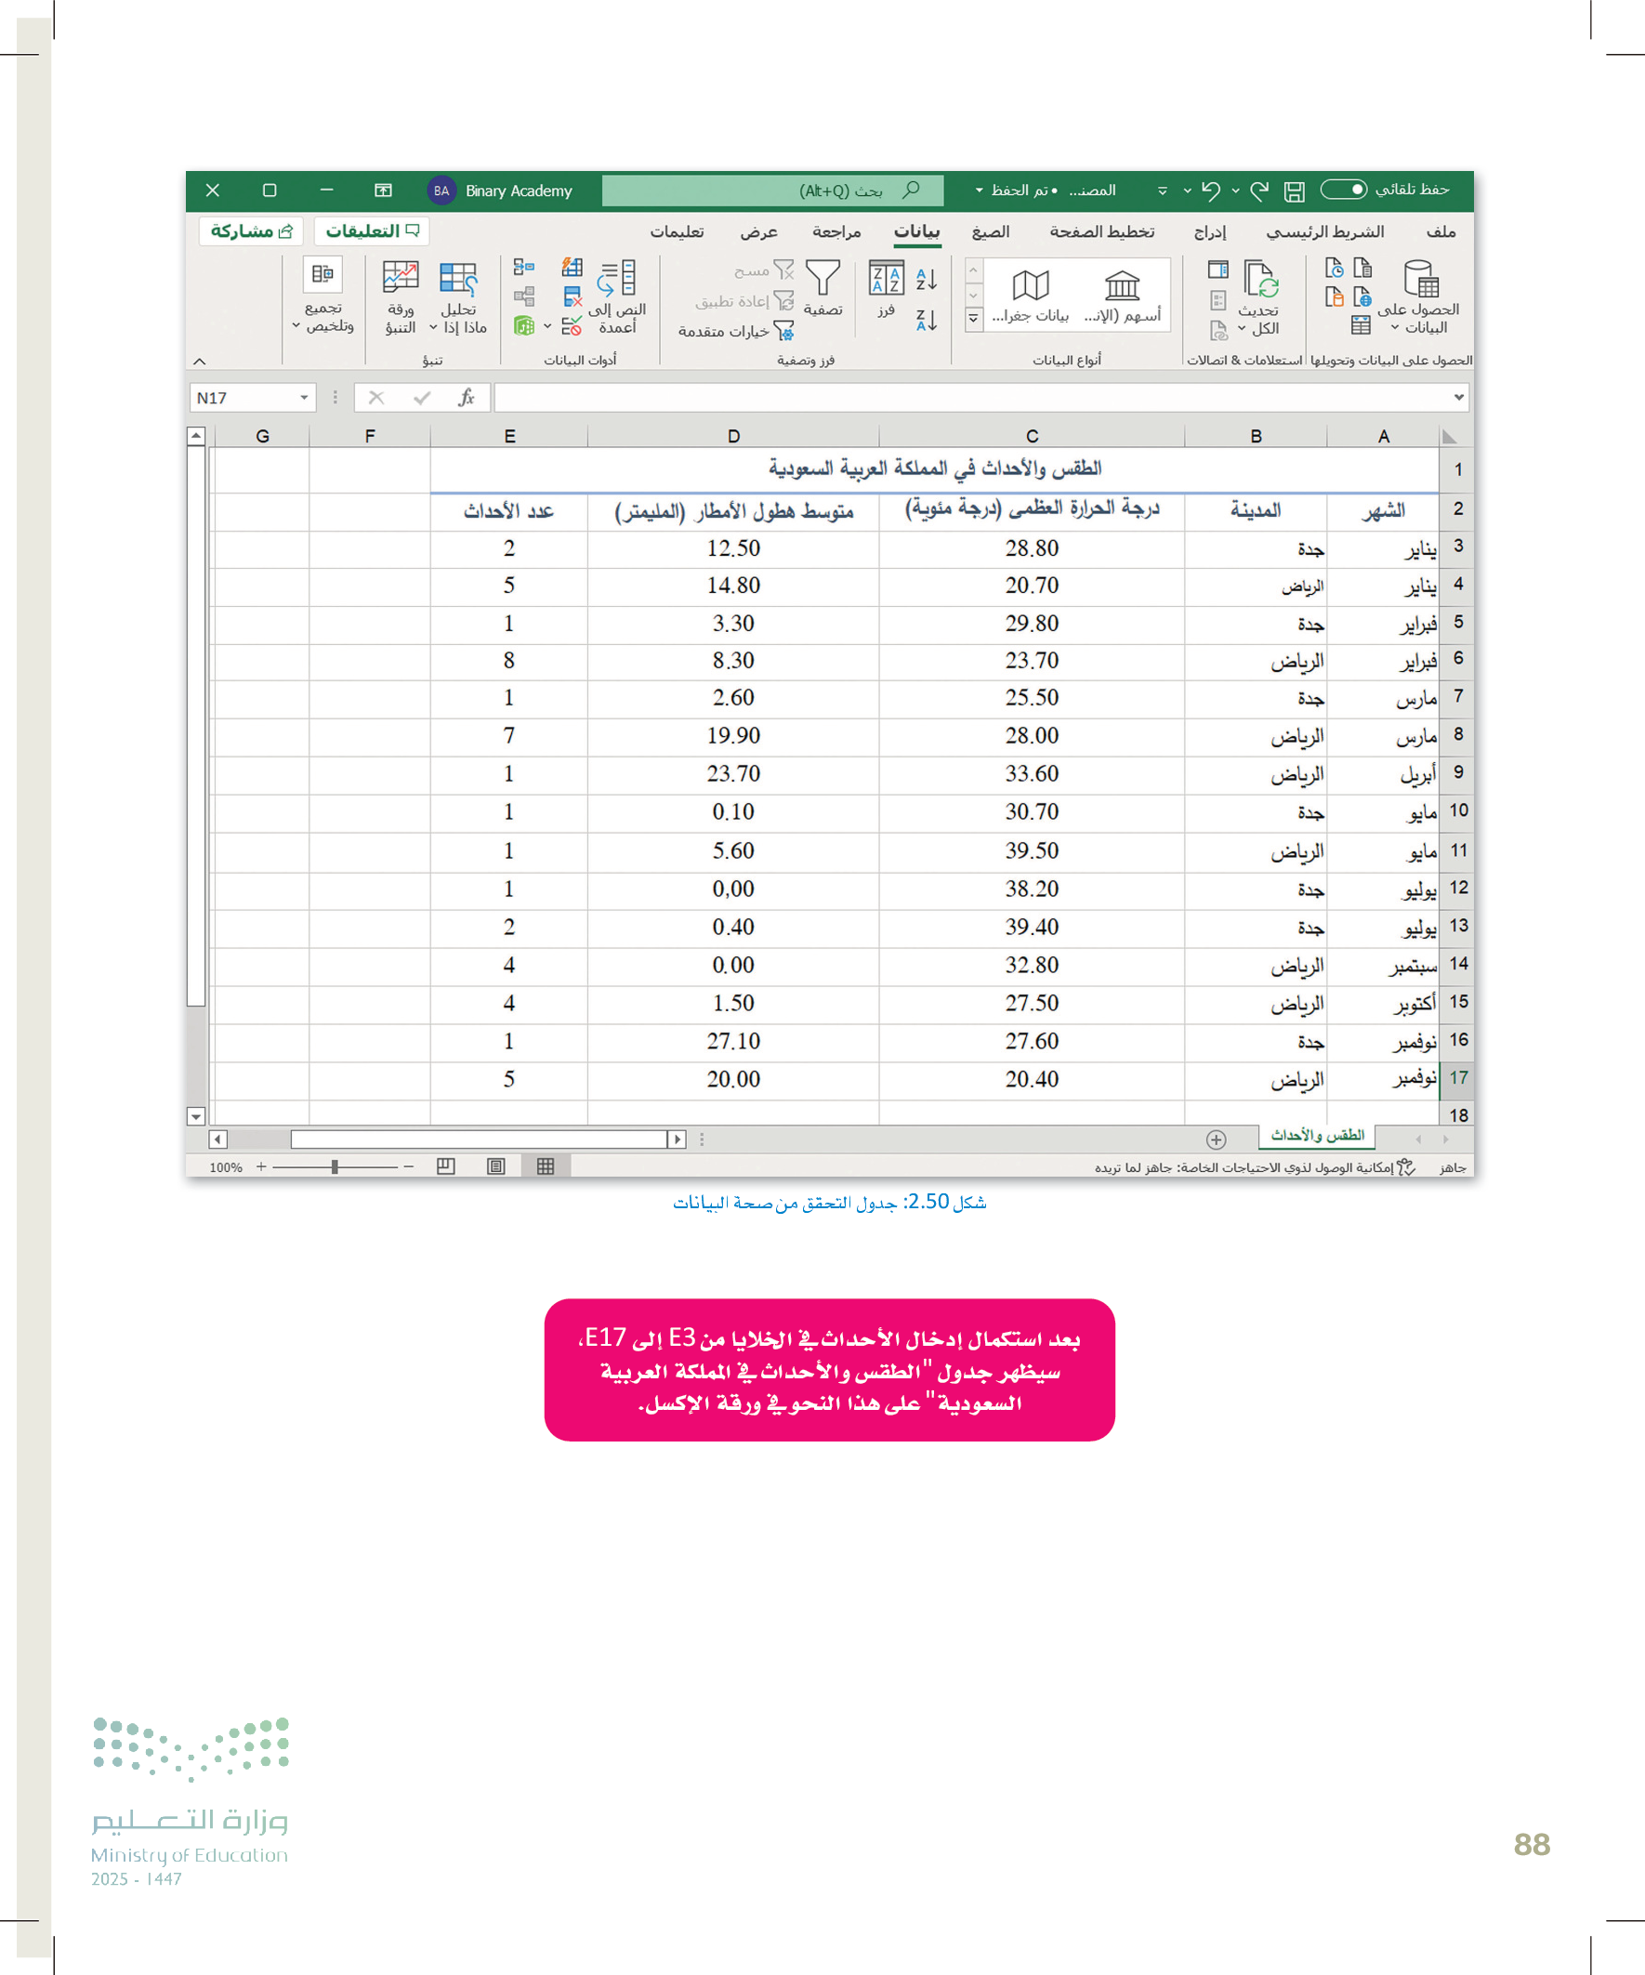Click the Text to Columns icon
Image resolution: width=1645 pixels, height=1975 pixels.
tap(617, 281)
